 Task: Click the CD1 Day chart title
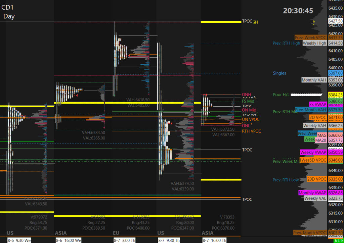[8, 11]
